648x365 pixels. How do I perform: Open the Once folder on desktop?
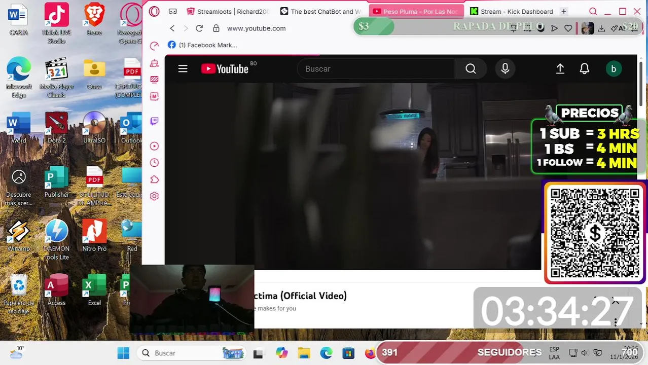94,75
